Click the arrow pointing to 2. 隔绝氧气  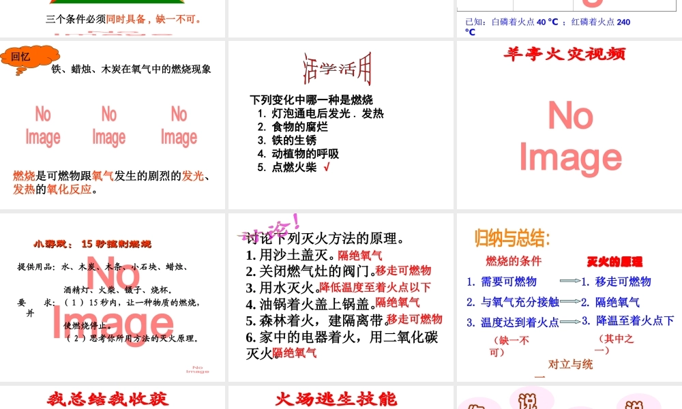(x=570, y=301)
